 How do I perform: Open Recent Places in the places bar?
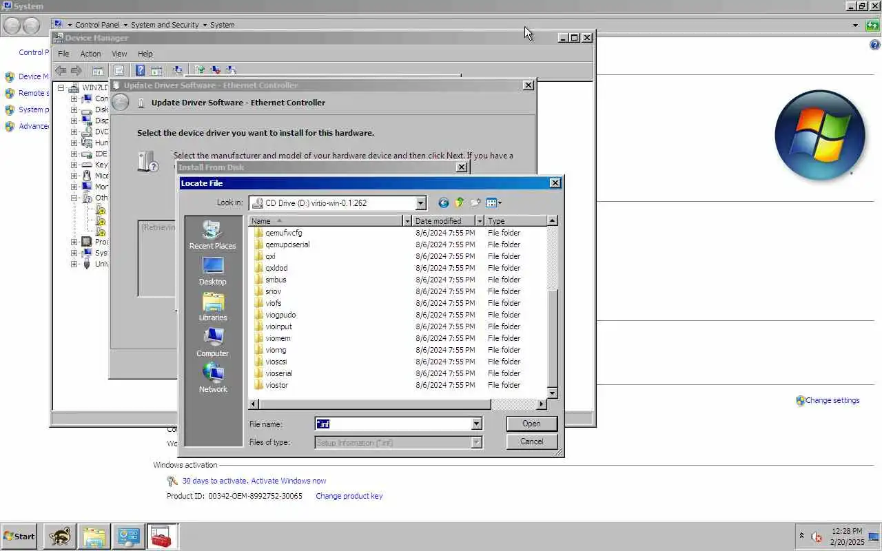point(212,235)
